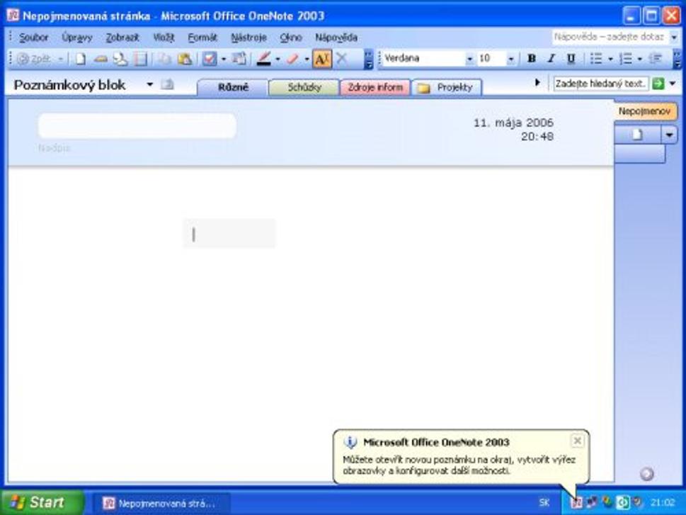Expand the search options dropdown arrow

pos(673,83)
